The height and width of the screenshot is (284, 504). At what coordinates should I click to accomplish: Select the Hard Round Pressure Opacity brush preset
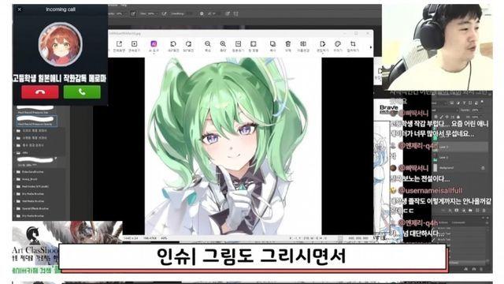pos(37,121)
